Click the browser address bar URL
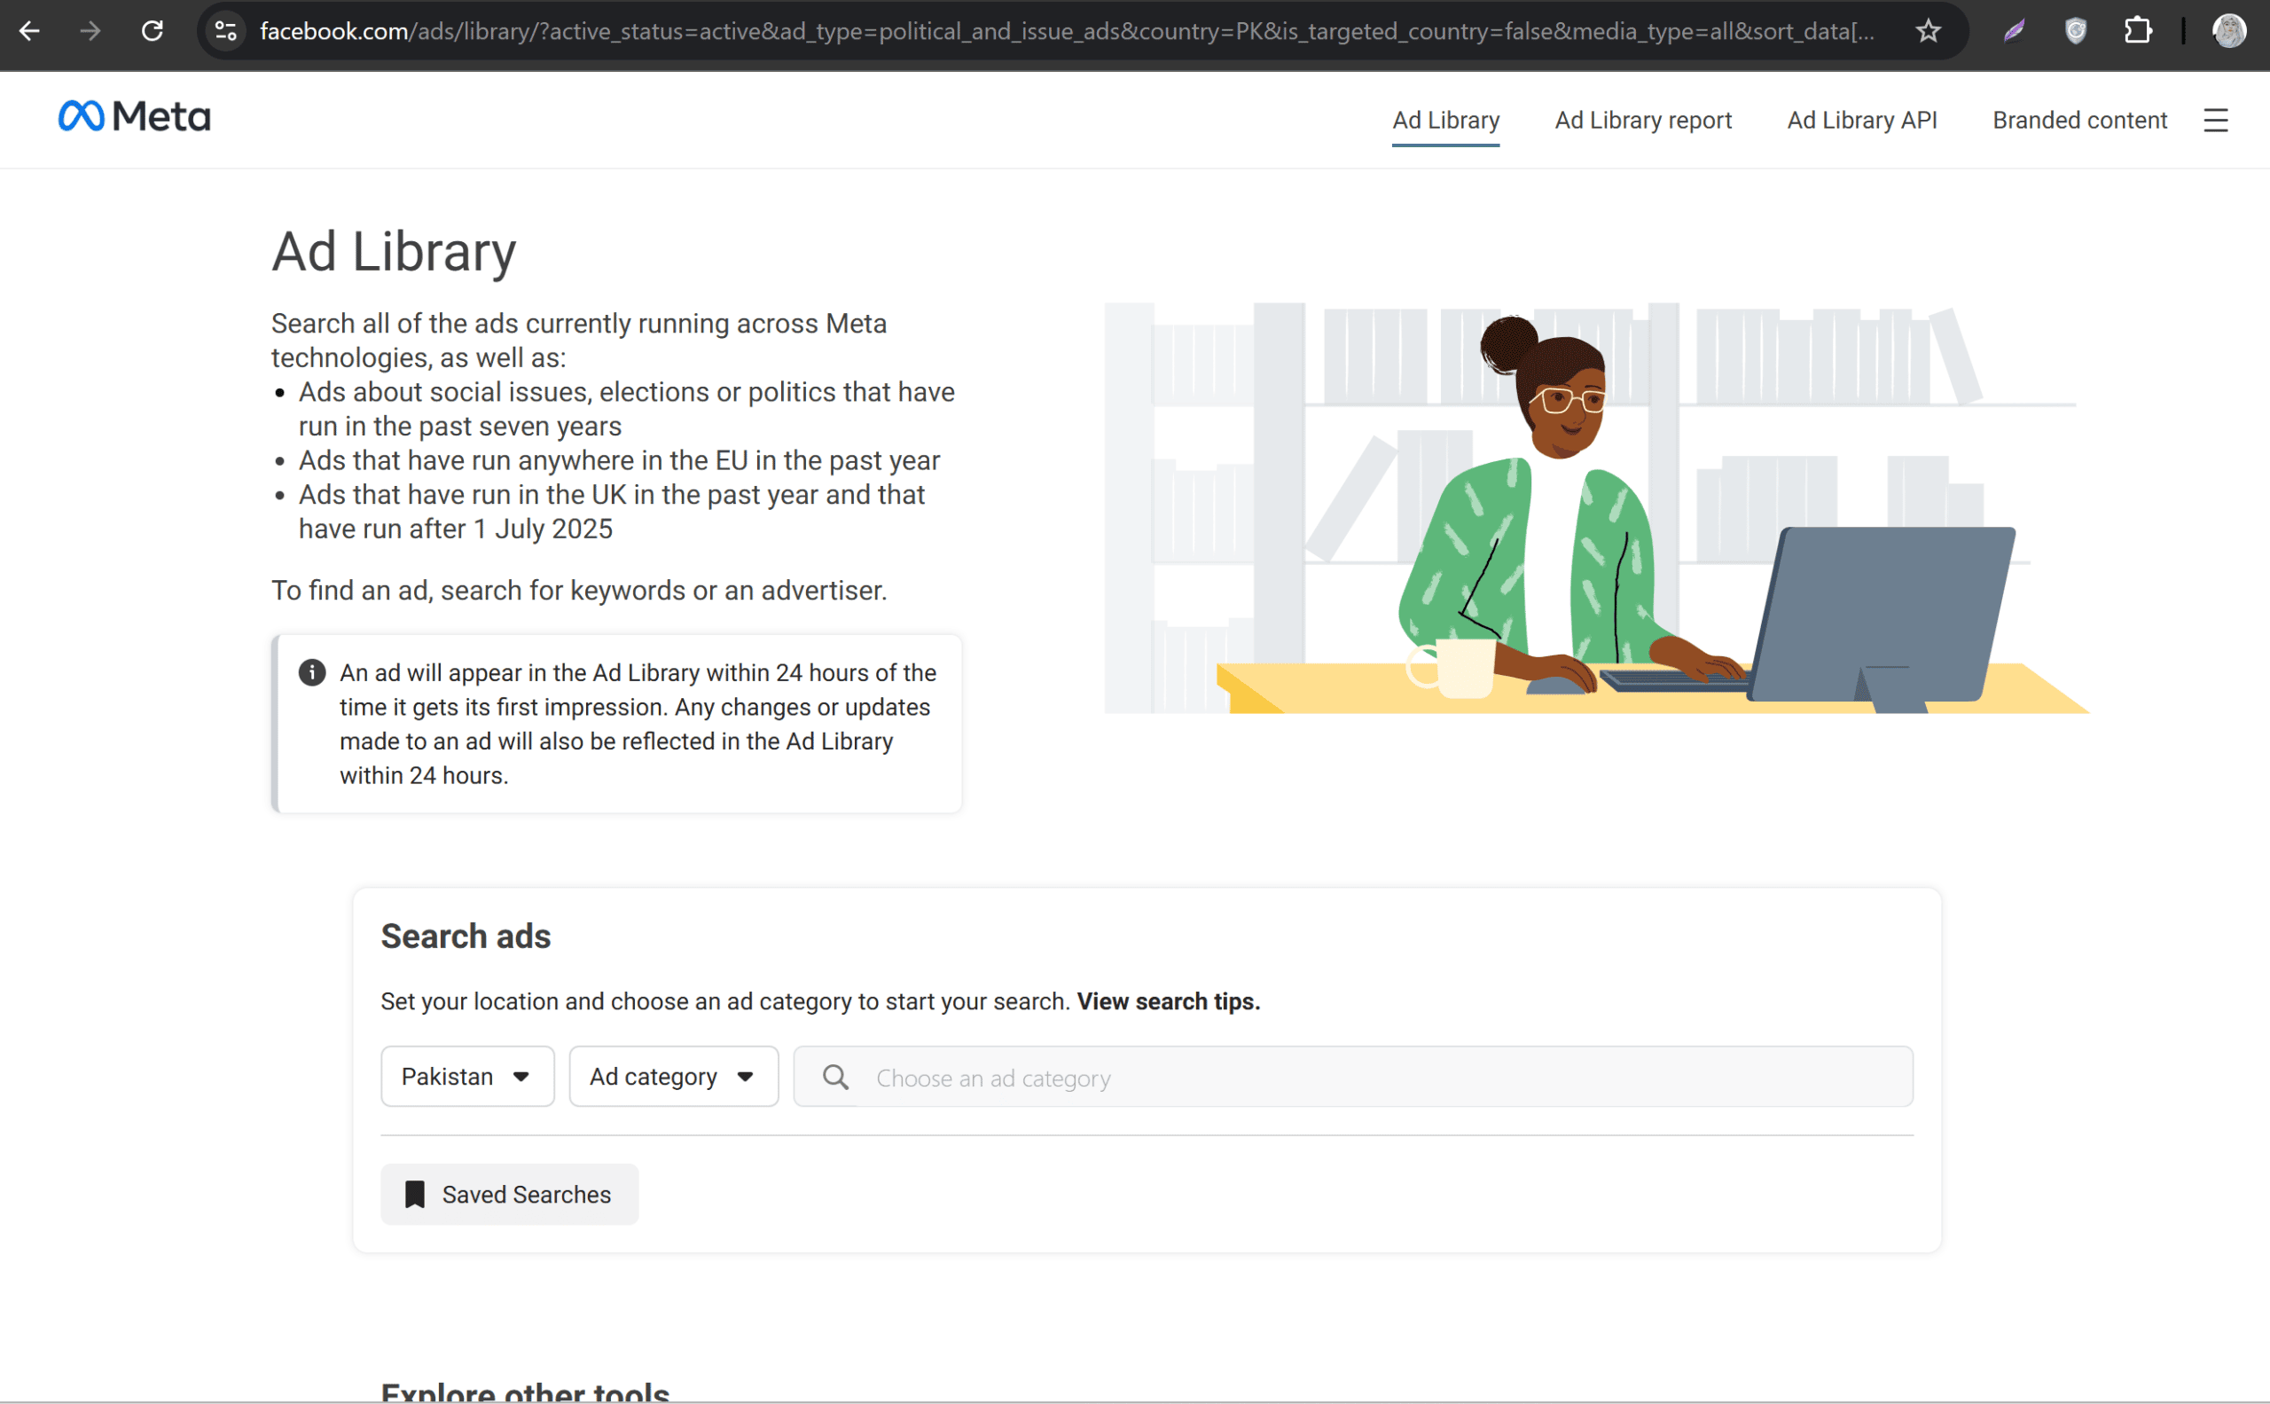Viewport: 2270px width, 1404px height. point(1066,31)
